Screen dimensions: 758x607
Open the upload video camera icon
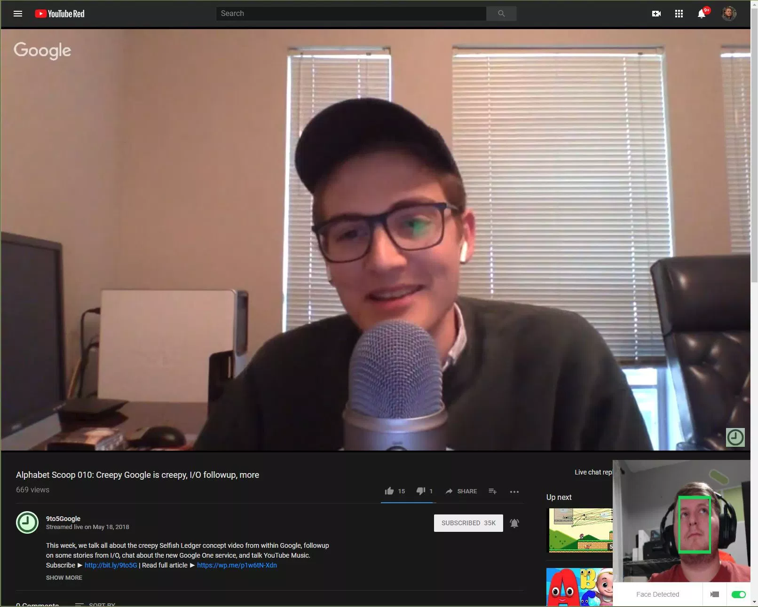pyautogui.click(x=656, y=14)
